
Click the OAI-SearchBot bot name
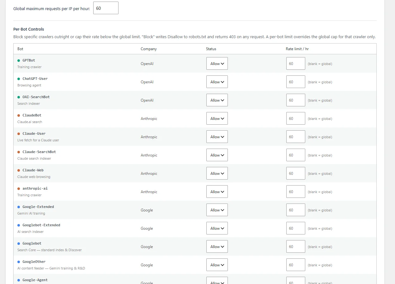36,97
